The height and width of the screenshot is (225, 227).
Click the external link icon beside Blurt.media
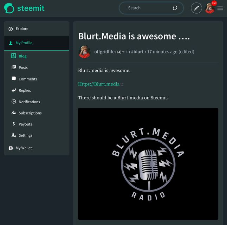122,84
